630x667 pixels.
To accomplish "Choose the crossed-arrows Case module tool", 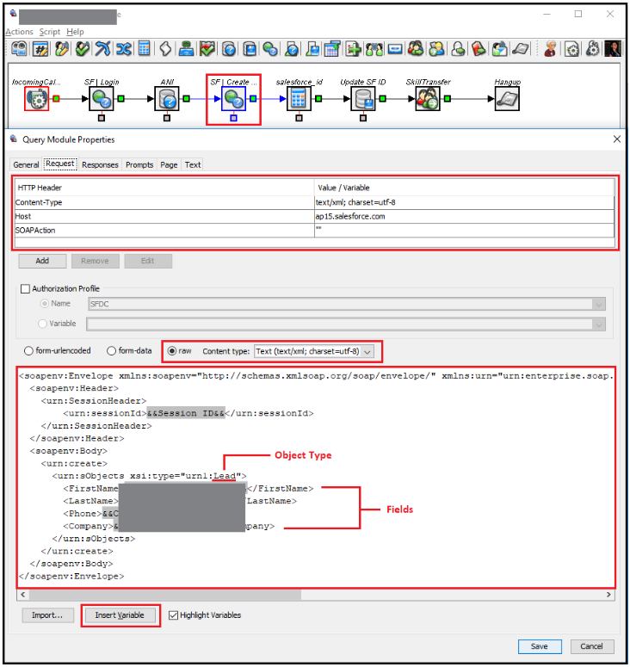I will 124,49.
